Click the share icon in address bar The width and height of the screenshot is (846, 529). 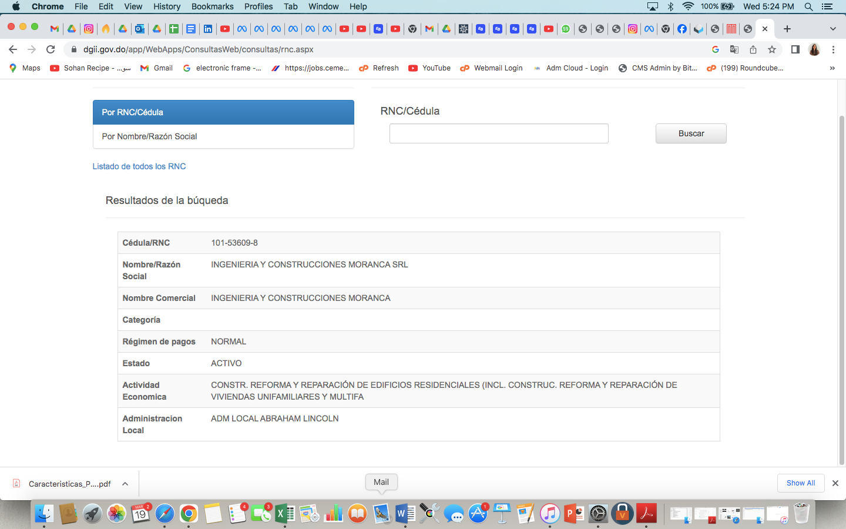point(753,49)
